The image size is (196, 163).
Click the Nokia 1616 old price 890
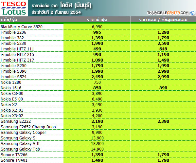[x=163, y=88]
